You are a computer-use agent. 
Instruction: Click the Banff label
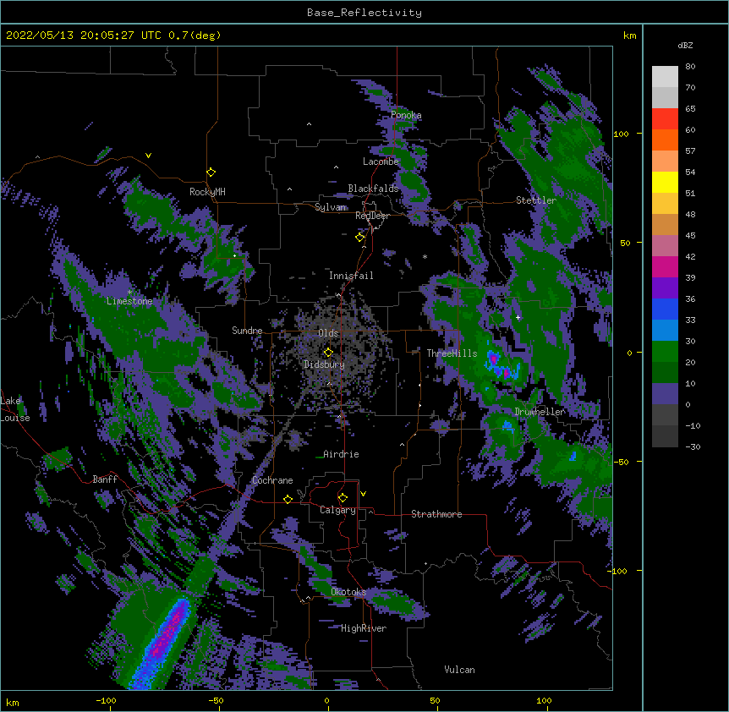click(x=105, y=479)
